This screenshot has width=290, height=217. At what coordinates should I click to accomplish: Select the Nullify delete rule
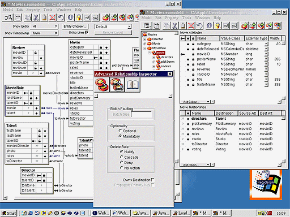point(122,151)
